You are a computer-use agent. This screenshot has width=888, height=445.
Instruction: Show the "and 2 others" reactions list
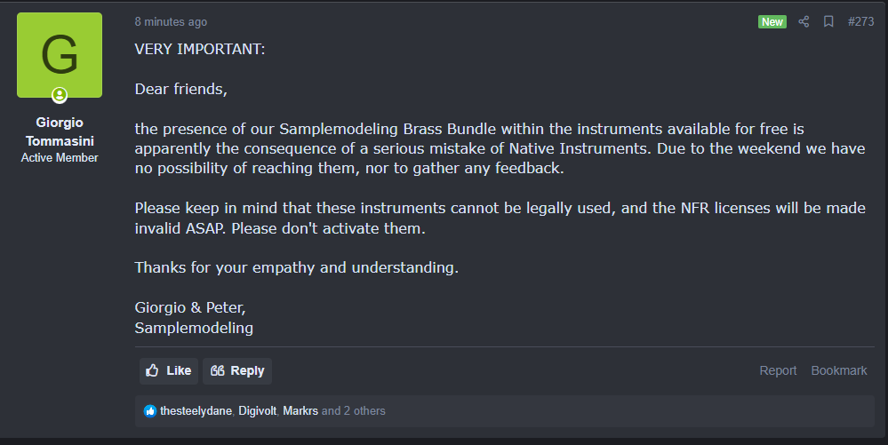[x=354, y=411]
